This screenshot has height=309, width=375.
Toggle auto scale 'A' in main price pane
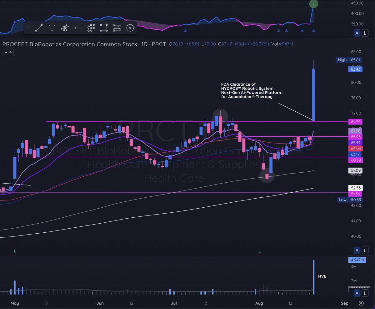point(357,250)
